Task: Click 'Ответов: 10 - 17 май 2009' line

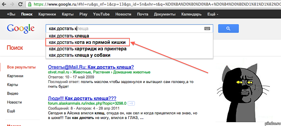Action: point(71,77)
